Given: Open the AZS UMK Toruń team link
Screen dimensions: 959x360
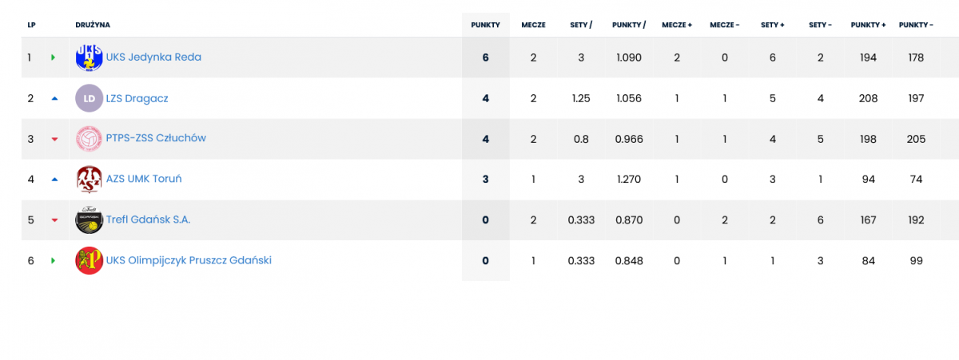Looking at the screenshot, I should point(144,179).
